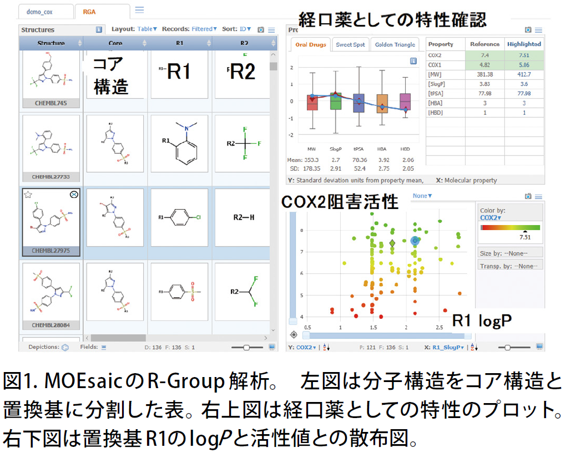Expand the Color by COX2 dropdown
This screenshot has width=566, height=453.
490,218
